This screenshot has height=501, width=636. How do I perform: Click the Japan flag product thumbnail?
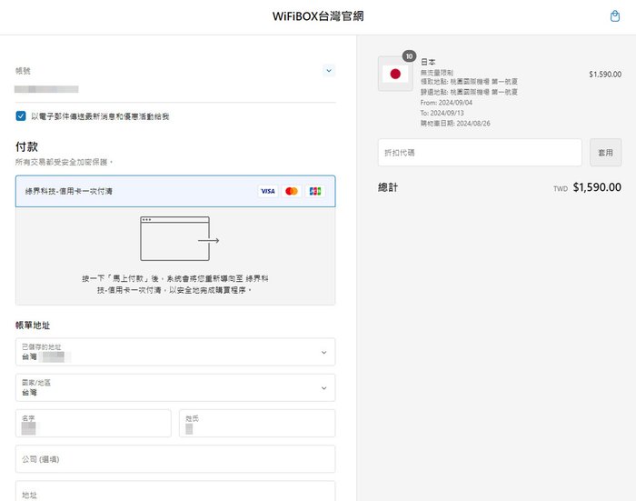(x=395, y=74)
